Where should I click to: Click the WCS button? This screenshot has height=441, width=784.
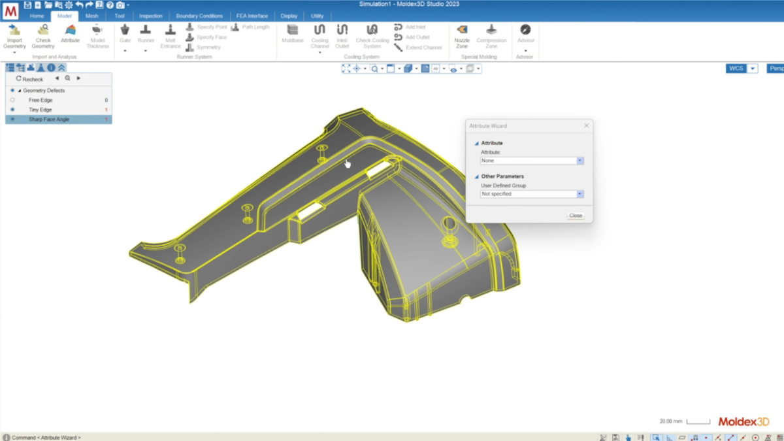[x=736, y=69]
